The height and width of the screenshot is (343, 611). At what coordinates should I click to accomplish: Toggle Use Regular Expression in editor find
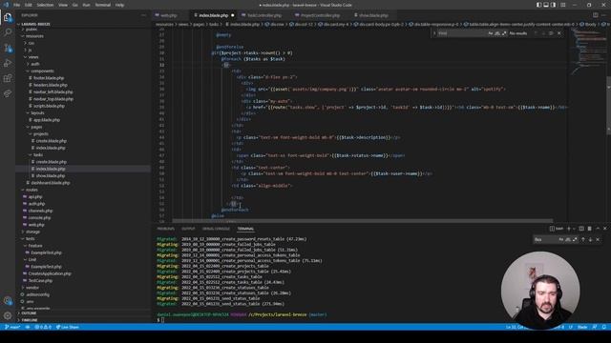coord(504,33)
